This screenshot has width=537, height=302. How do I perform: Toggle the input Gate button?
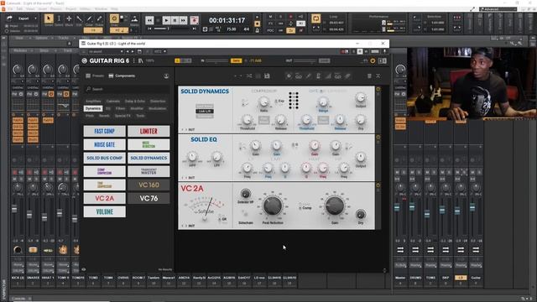[236, 61]
